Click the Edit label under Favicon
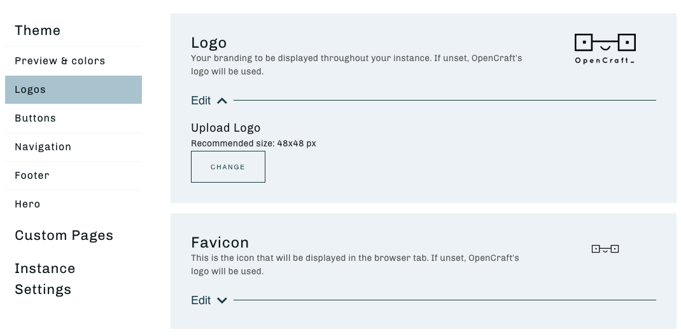 pos(200,300)
